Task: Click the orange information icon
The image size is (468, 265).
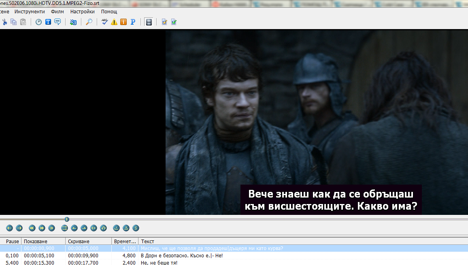Action: pyautogui.click(x=123, y=22)
